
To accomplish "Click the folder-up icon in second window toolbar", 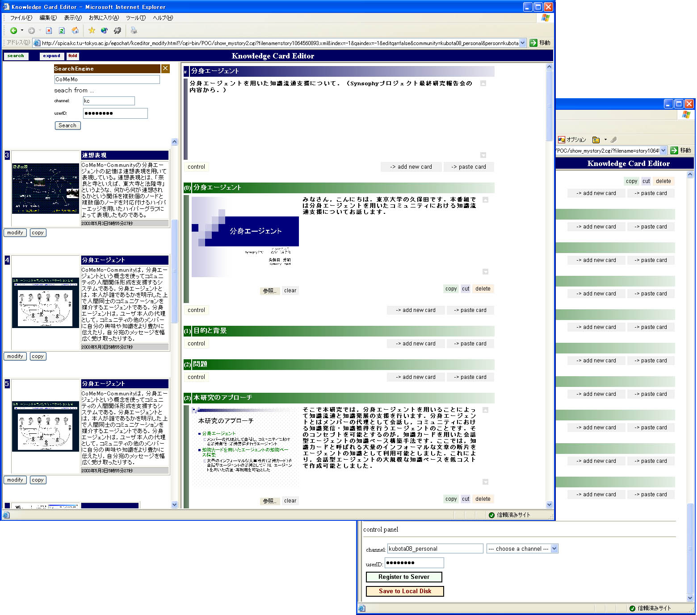I will coord(596,140).
